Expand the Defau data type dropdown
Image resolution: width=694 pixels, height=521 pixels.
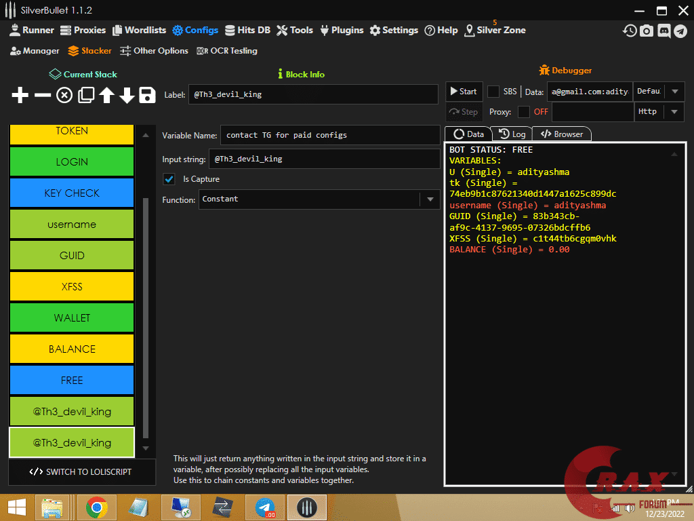(x=674, y=92)
